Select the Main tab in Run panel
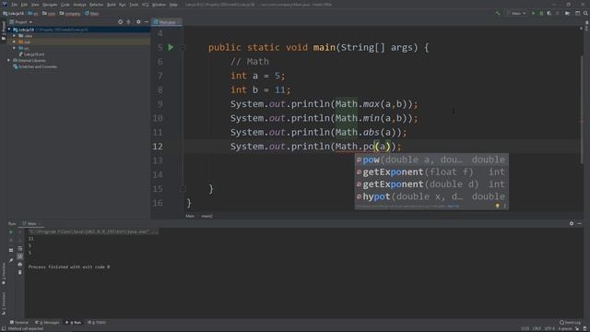 point(31,223)
